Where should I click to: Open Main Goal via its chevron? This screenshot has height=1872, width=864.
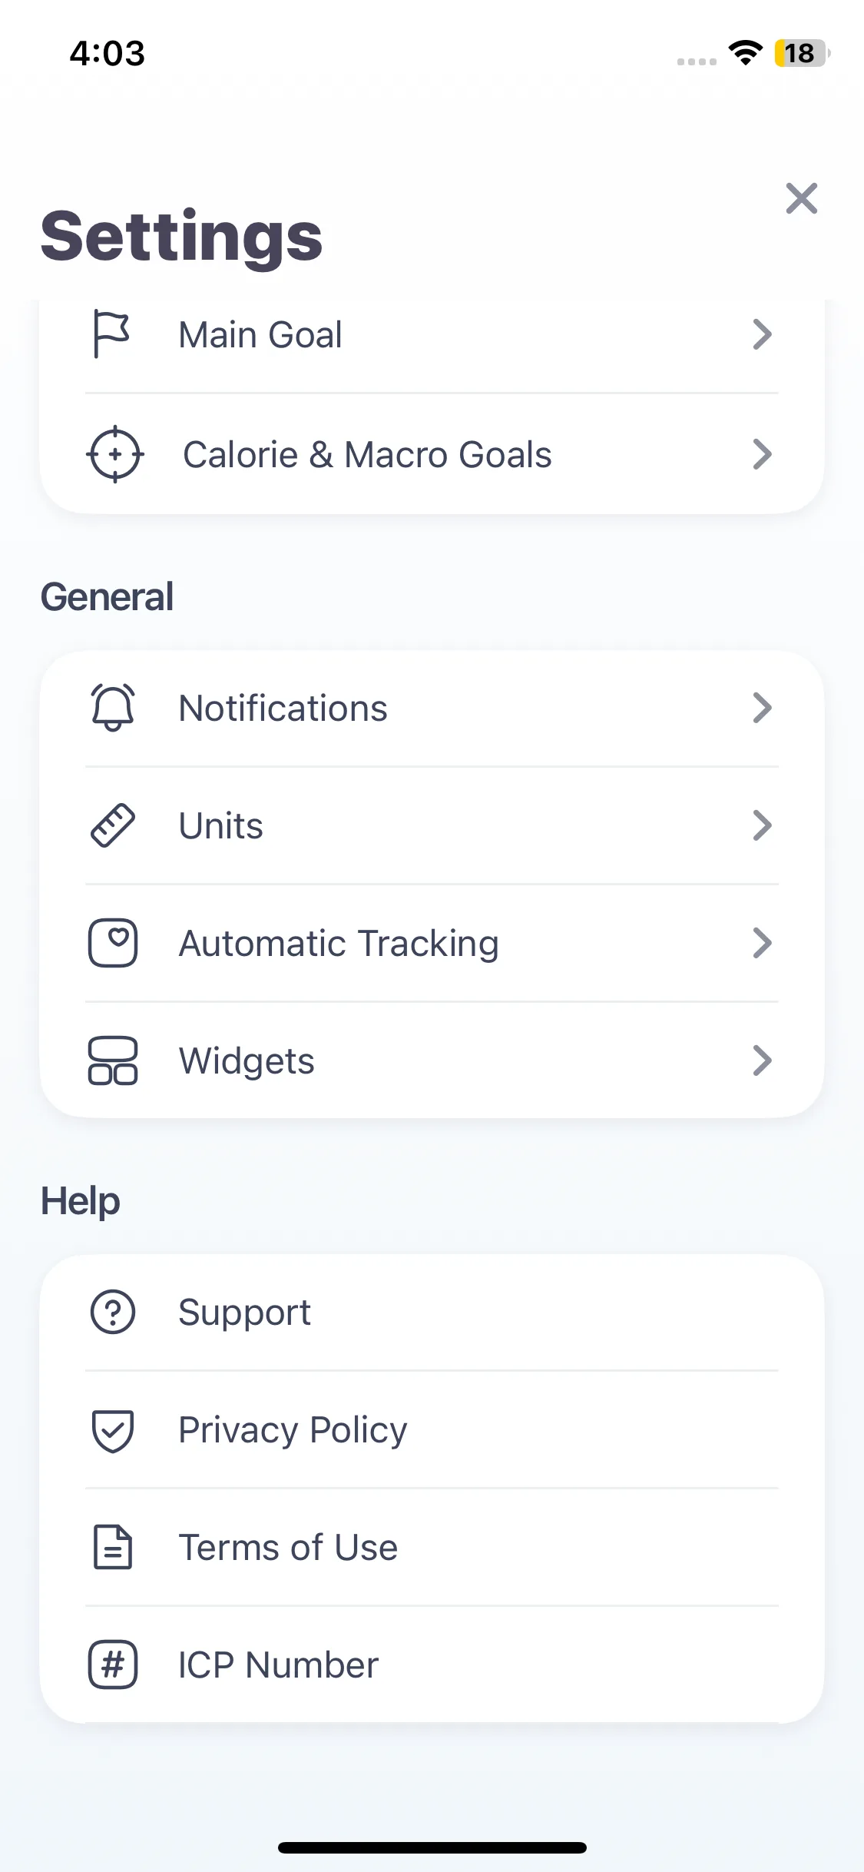click(762, 334)
